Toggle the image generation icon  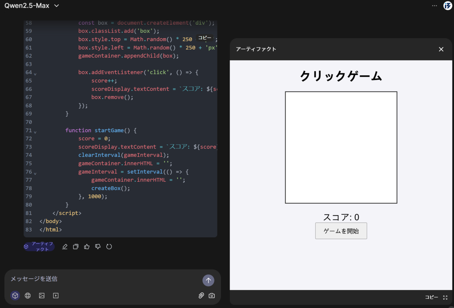(42, 296)
